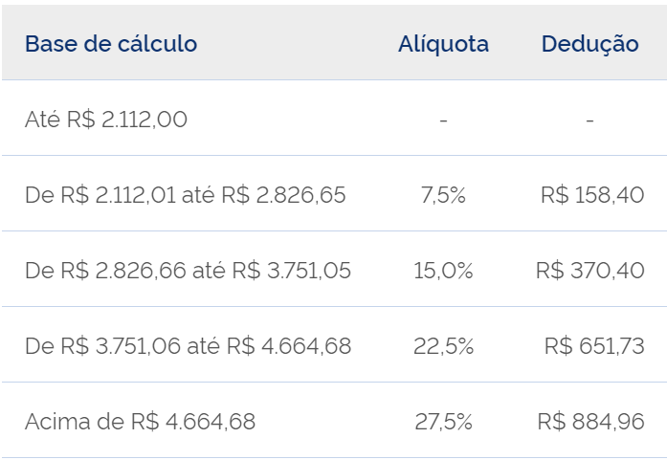Select the R$ 884,96 deduction value
This screenshot has width=667, height=460.
pos(590,422)
